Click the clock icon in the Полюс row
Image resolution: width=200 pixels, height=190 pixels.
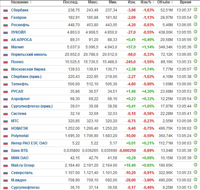(x=195, y=61)
